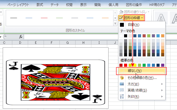The height and width of the screenshot is (110, 177).
Task: Switch to the 数式 tab
Action: tap(40, 5)
